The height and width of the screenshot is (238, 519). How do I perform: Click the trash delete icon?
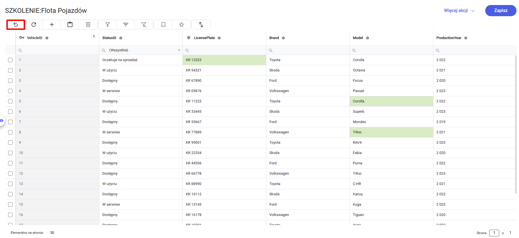(x=88, y=25)
